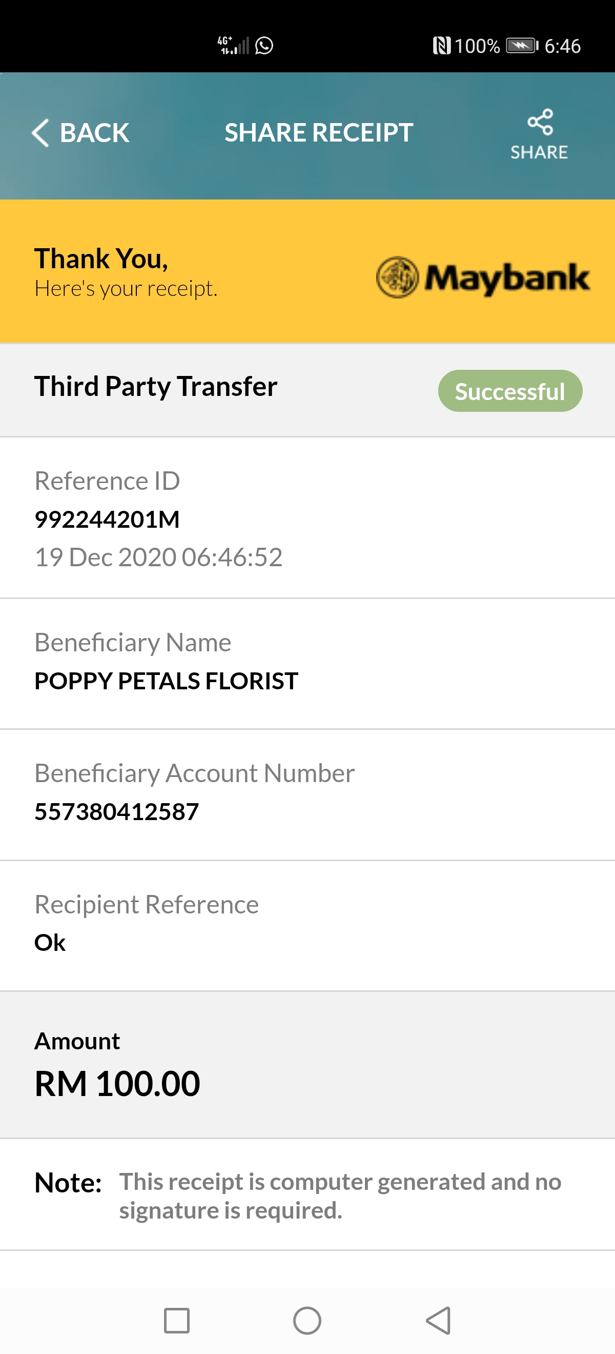Image resolution: width=615 pixels, height=1354 pixels.
Task: Tap the Third Party Transfer heading
Action: point(156,387)
